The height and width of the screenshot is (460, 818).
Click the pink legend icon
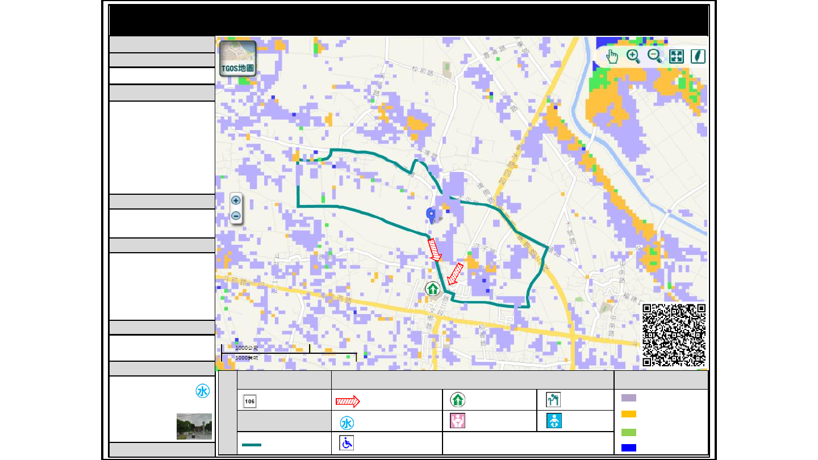[458, 421]
